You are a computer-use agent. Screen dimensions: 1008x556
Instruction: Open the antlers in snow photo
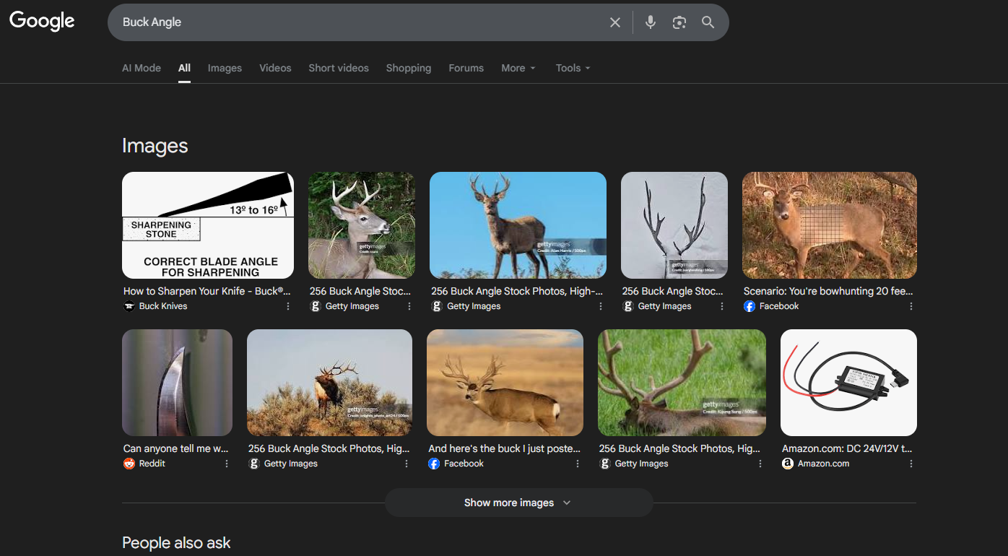pos(674,225)
